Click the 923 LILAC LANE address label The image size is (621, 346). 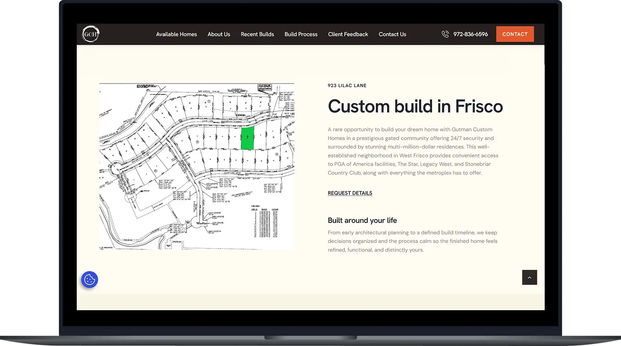tap(347, 86)
